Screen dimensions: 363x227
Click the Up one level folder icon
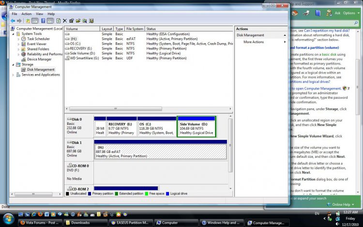coord(28,21)
